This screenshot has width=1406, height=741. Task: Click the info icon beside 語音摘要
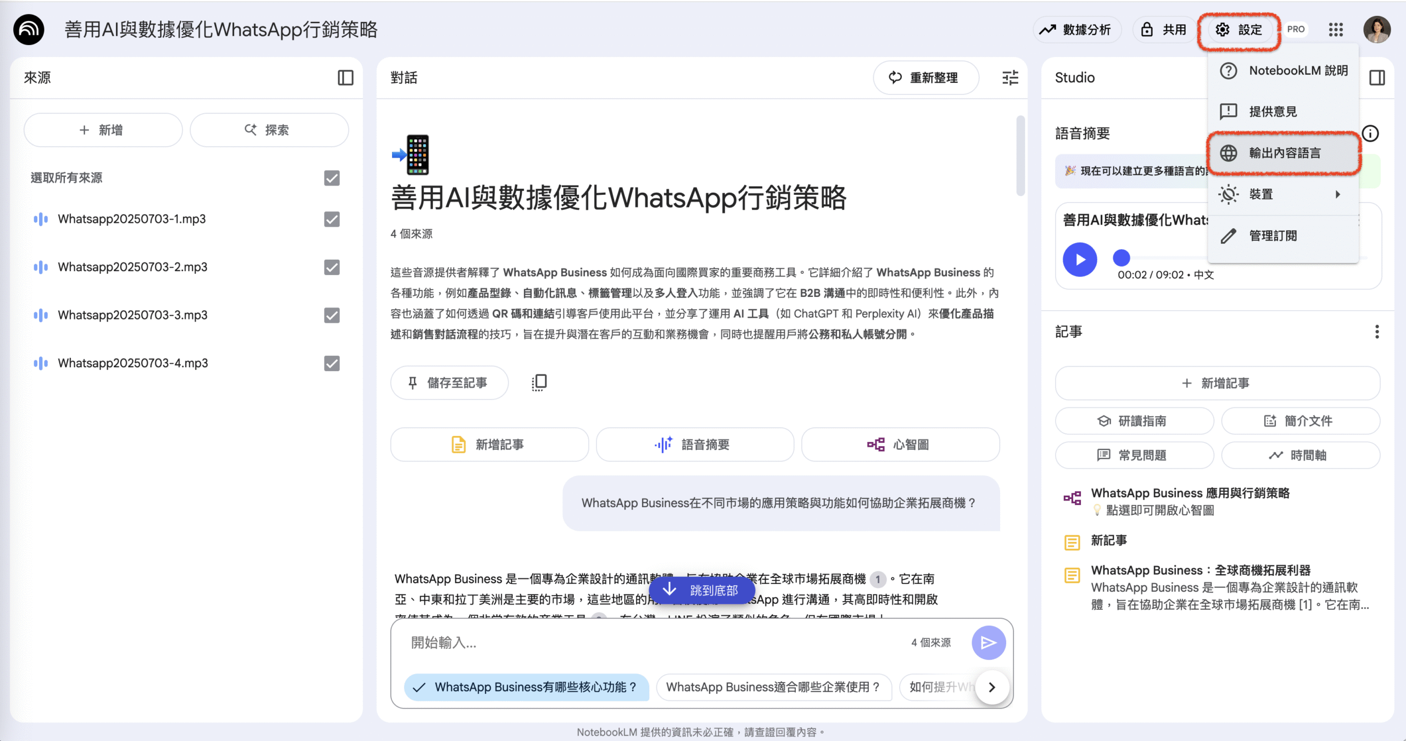pos(1371,133)
